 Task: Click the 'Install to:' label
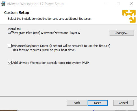point(14,29)
